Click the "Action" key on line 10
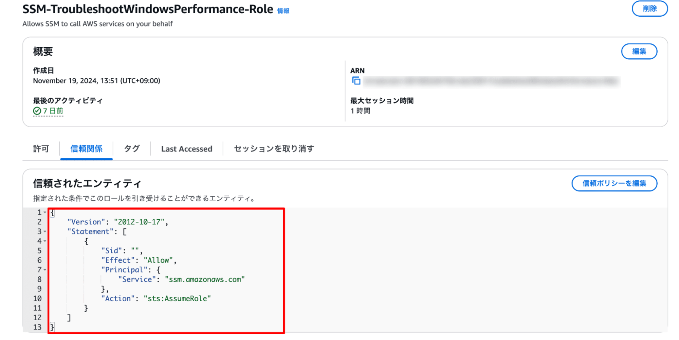The image size is (679, 340). pos(118,299)
